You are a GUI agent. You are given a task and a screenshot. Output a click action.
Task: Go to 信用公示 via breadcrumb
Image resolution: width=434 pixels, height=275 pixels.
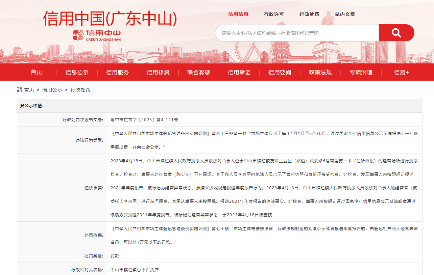tap(52, 90)
